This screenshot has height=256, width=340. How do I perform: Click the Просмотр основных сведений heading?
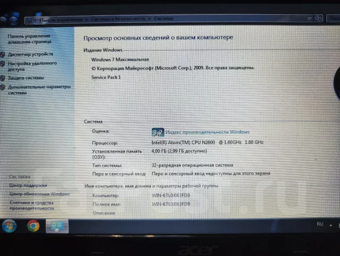coord(158,38)
